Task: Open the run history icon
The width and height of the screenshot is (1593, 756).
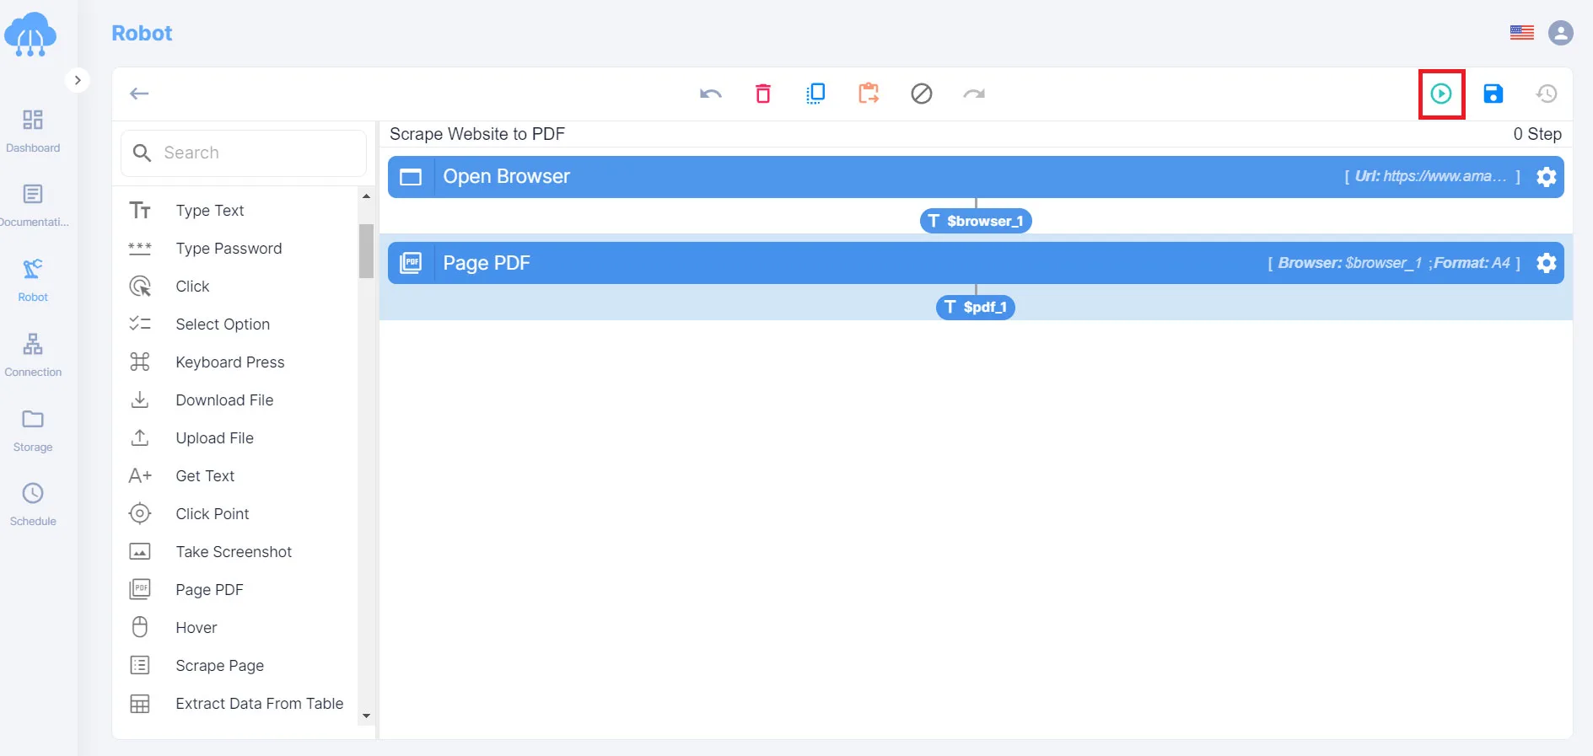Action: [x=1546, y=94]
